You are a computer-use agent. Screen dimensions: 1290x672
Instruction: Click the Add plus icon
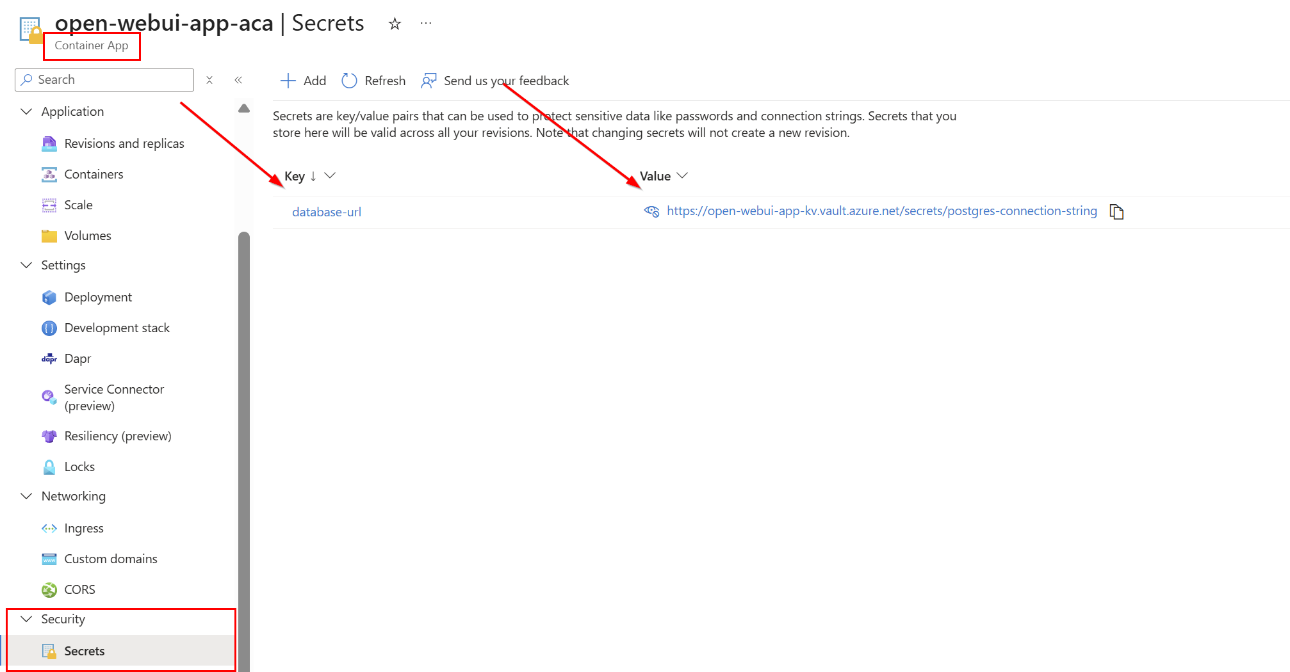(x=288, y=81)
